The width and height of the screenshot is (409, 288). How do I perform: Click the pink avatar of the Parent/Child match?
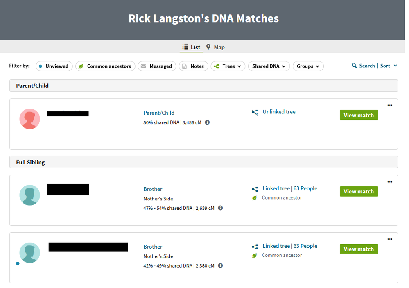[30, 119]
